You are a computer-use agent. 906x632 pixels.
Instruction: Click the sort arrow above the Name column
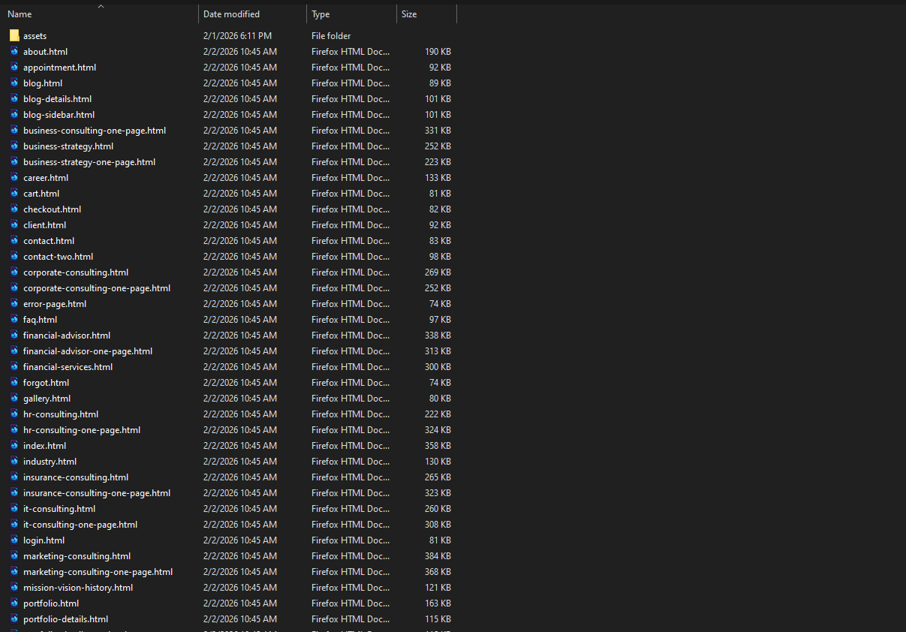[100, 6]
